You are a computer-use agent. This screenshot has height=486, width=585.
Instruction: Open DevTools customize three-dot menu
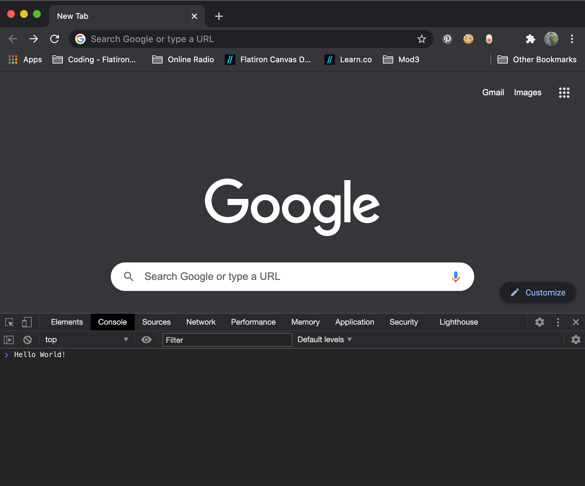pyautogui.click(x=558, y=322)
